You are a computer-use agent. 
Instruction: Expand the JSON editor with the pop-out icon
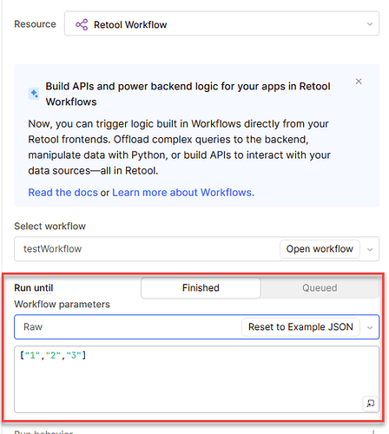point(370,404)
